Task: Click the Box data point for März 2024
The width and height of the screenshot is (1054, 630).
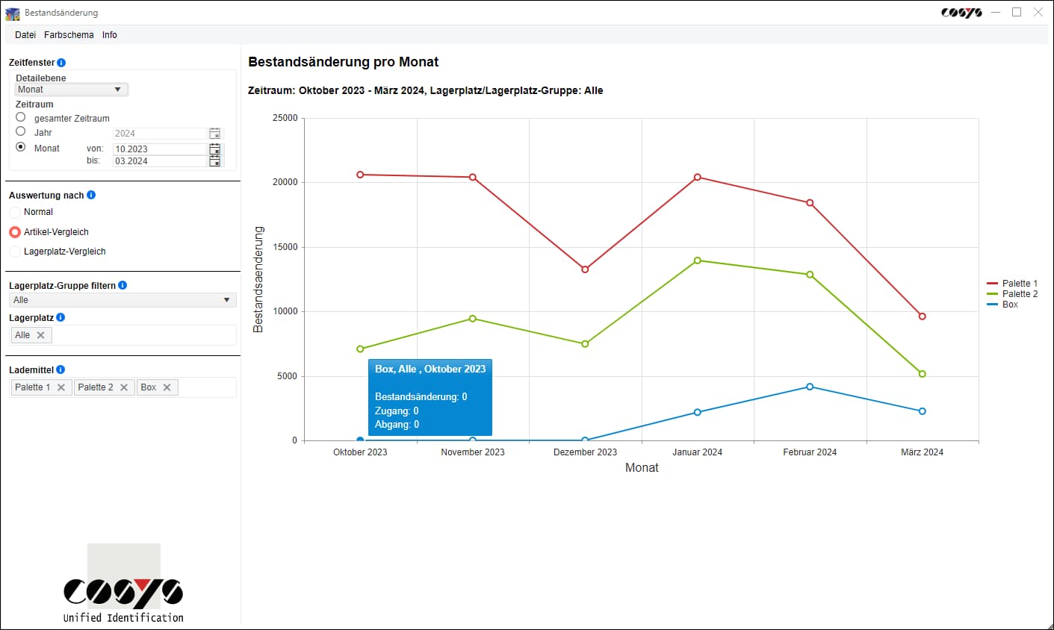Action: (923, 411)
